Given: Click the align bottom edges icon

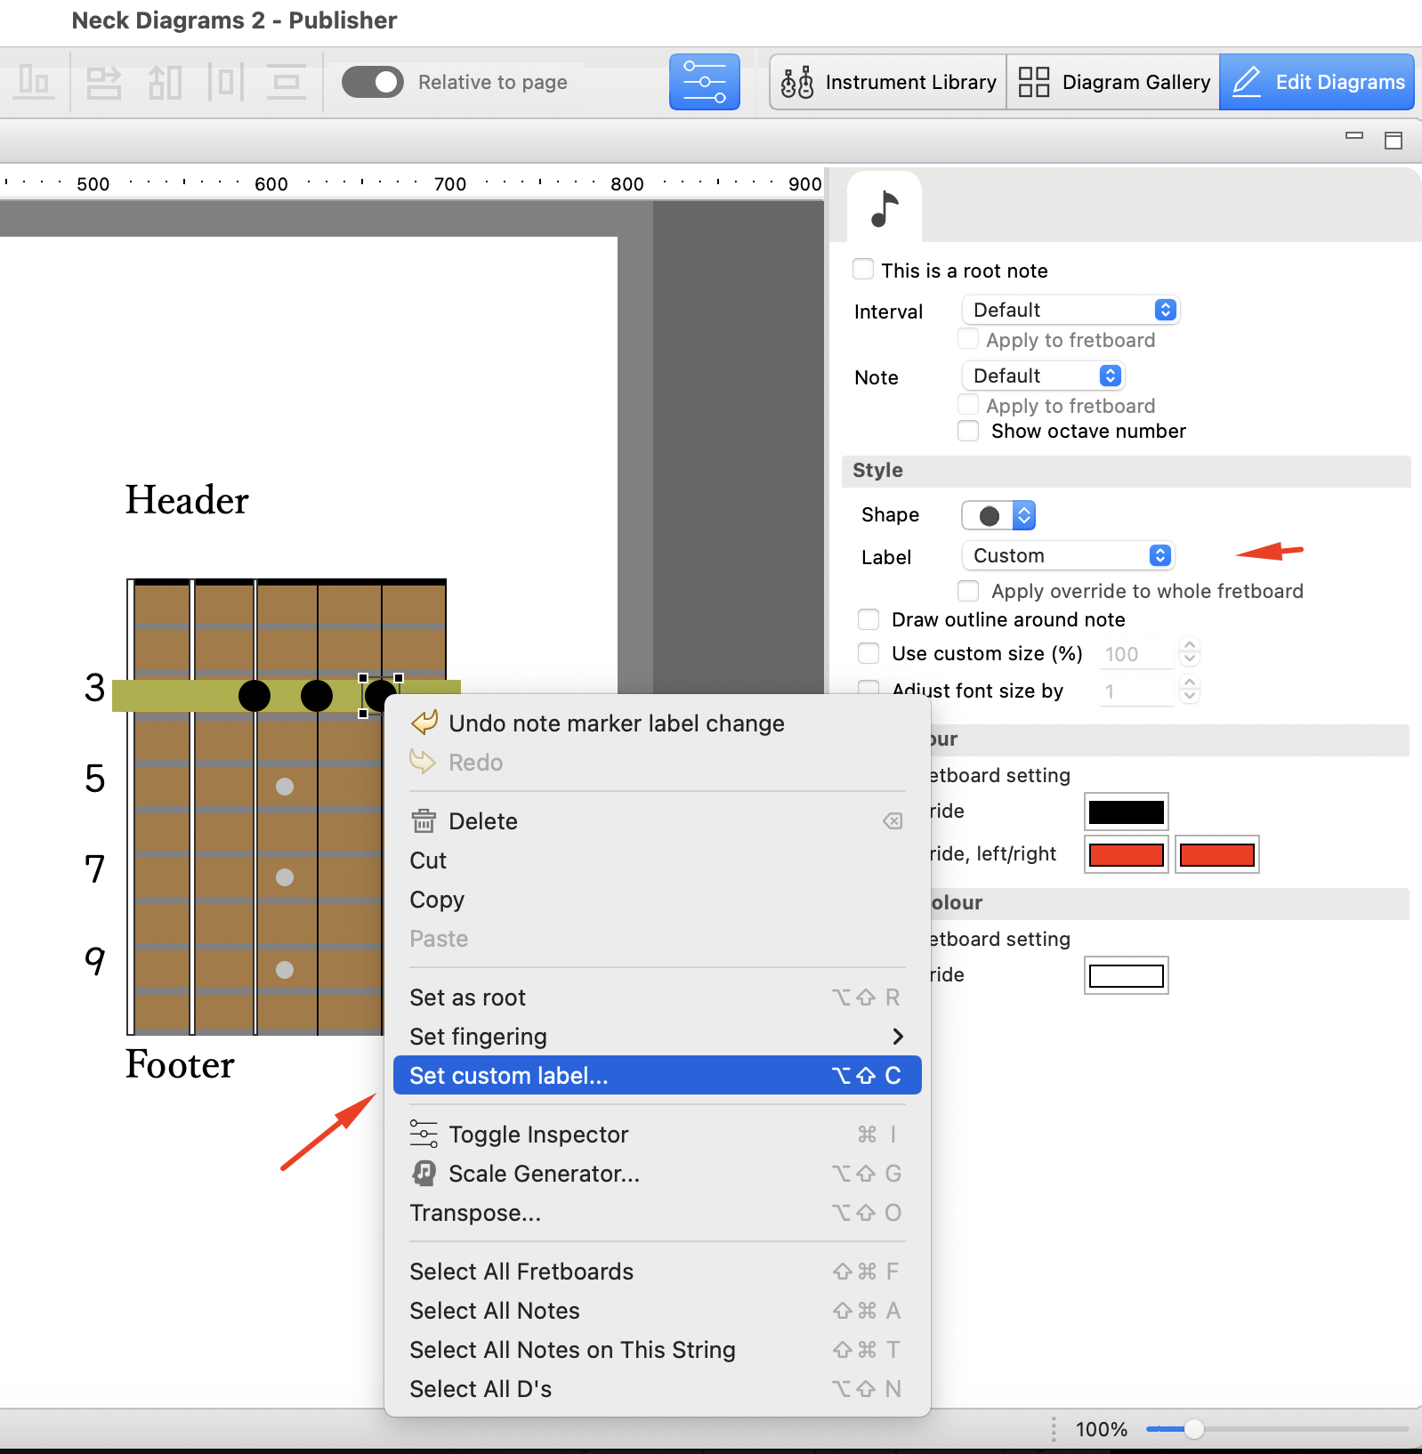Looking at the screenshot, I should click(34, 82).
